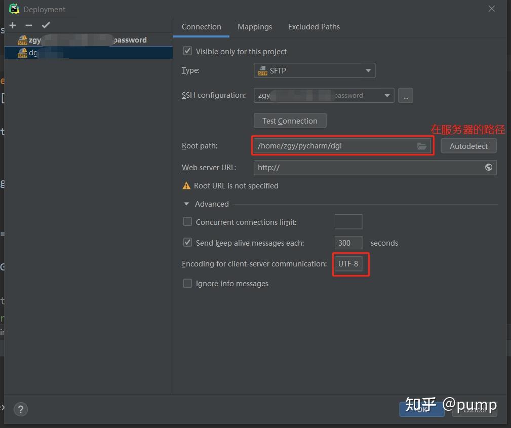The image size is (511, 428).
Task: Click Test Connection
Action: pos(290,121)
